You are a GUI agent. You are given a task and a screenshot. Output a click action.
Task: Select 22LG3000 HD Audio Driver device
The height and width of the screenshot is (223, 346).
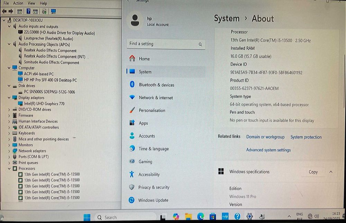pyautogui.click(x=59, y=32)
